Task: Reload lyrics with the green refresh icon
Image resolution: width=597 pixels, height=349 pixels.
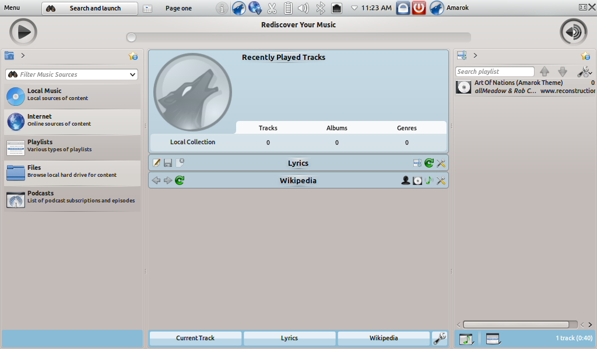Action: coord(429,164)
